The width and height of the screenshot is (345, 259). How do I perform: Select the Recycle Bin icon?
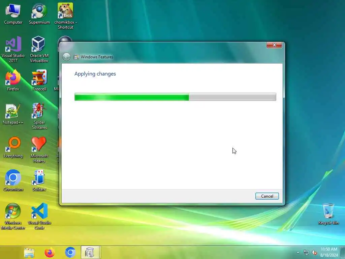[328, 214]
